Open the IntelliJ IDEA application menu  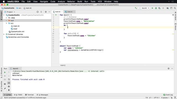[x=13, y=1]
